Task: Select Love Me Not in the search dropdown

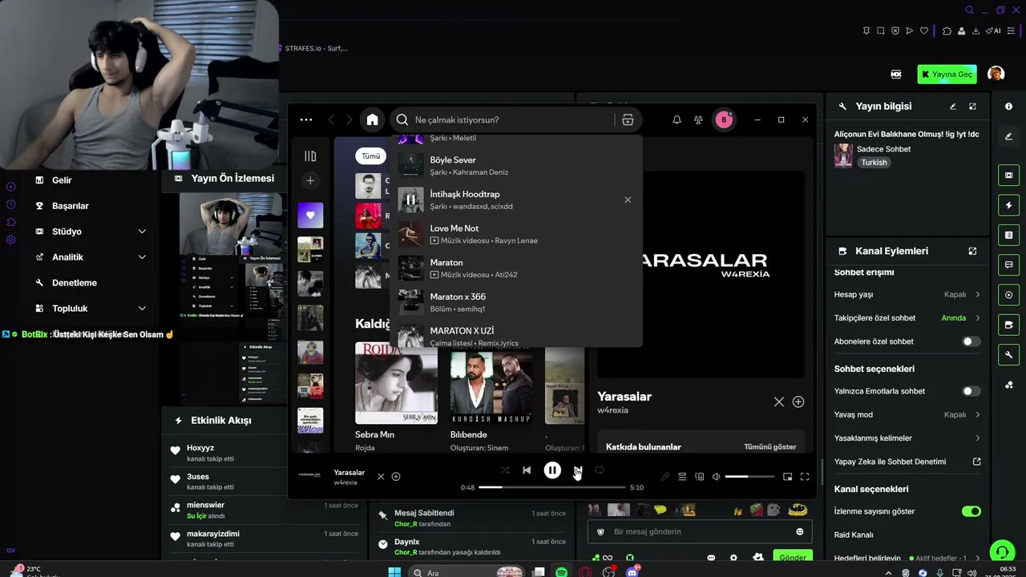Action: click(515, 234)
